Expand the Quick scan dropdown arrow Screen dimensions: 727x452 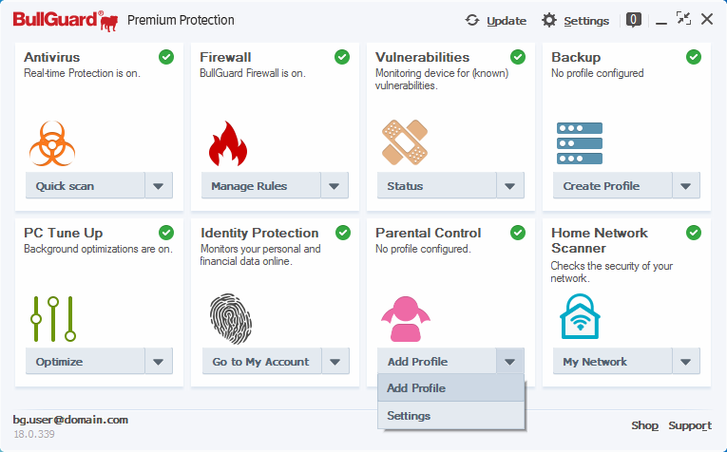(159, 186)
